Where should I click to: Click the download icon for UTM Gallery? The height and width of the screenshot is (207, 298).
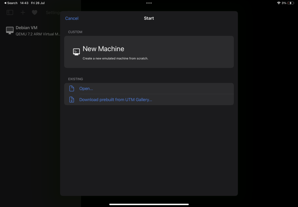point(72,99)
